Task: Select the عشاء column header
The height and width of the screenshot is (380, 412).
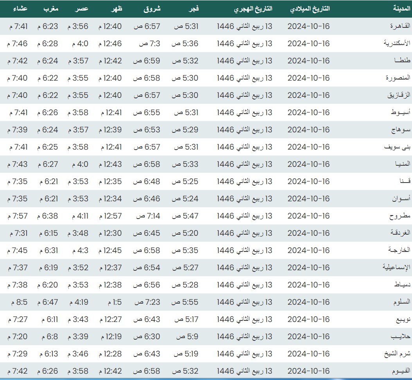Action: coord(18,9)
